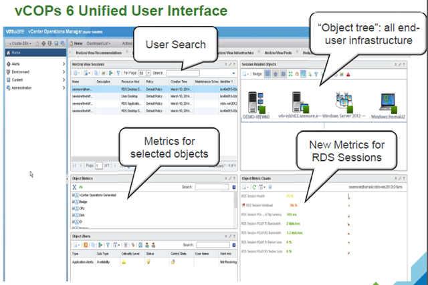Select the Application Alerts Availability row

[154, 262]
